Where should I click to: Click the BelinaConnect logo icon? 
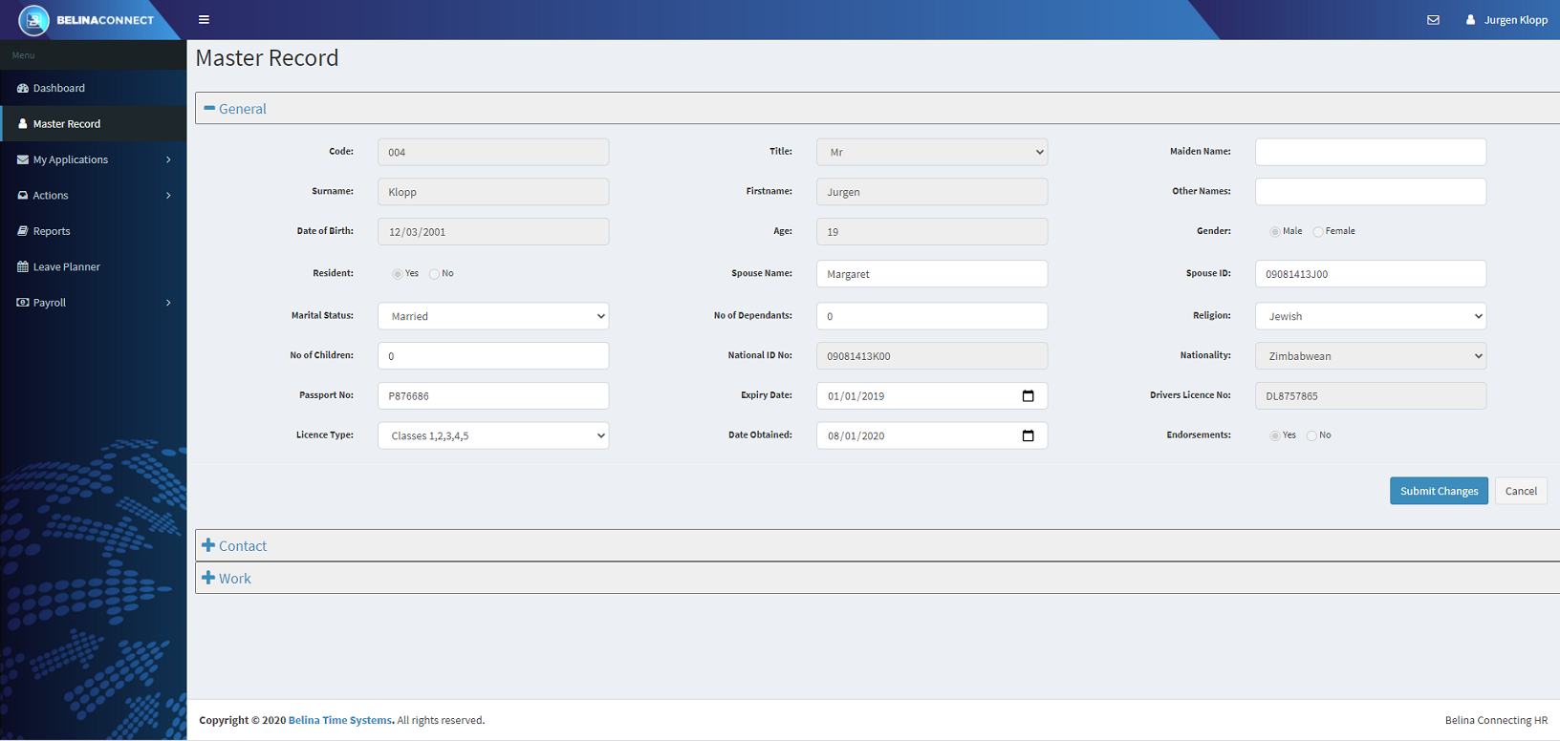[x=33, y=19]
